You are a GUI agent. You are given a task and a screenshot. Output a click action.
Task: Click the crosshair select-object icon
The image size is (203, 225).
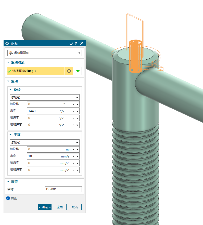tap(69, 71)
